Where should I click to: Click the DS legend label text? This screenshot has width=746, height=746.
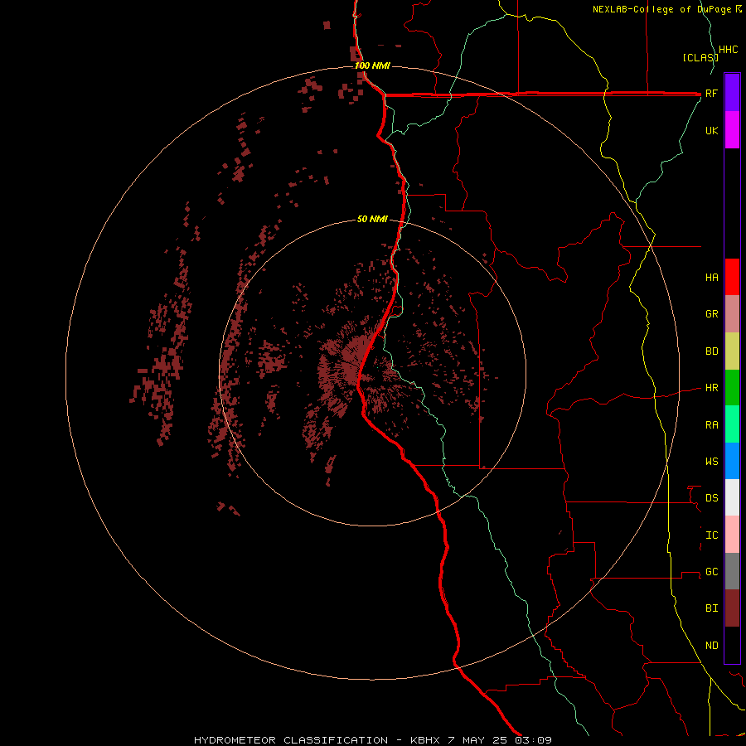pyautogui.click(x=712, y=497)
